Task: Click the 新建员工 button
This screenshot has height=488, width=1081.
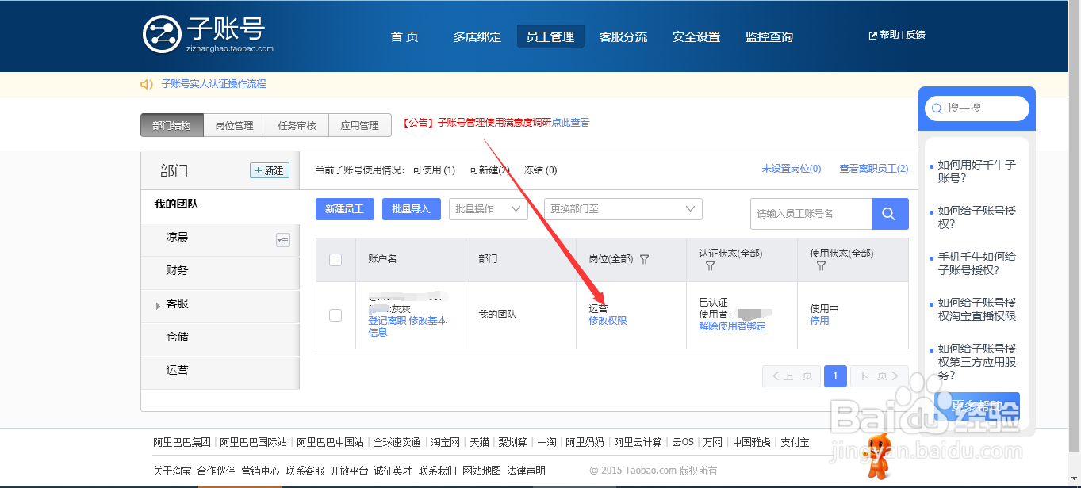Action: 345,209
